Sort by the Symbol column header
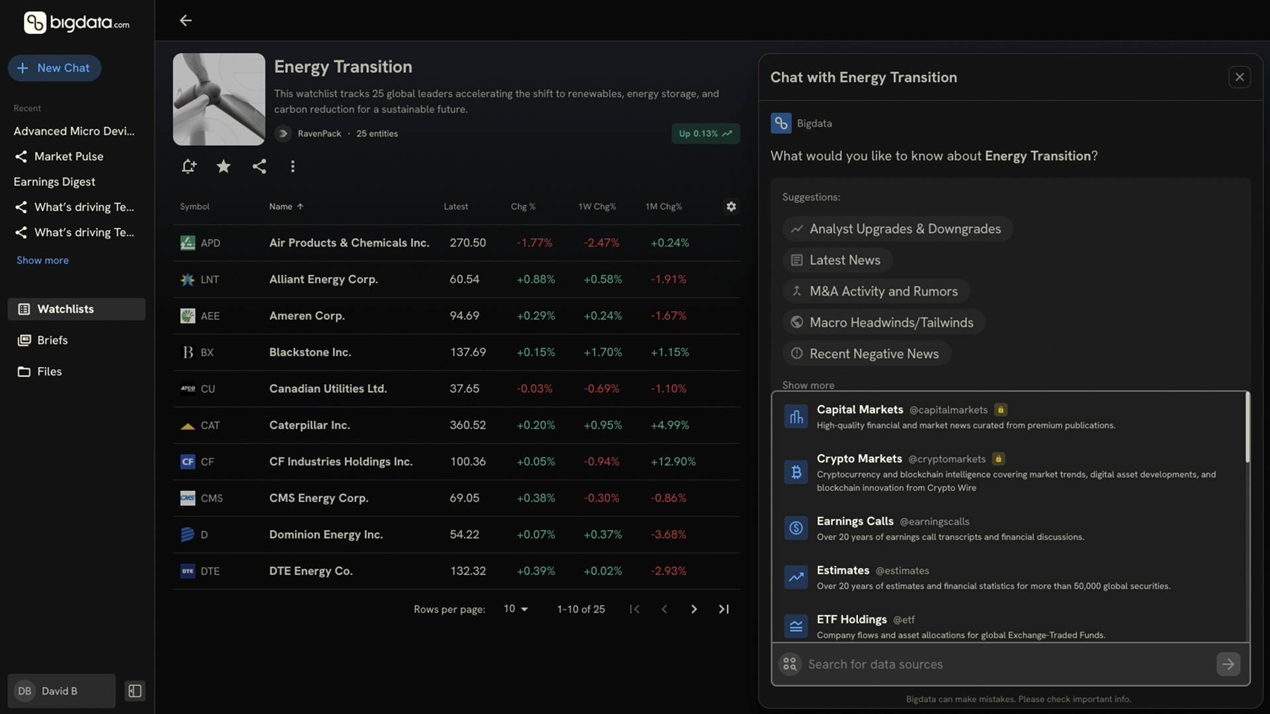 (x=194, y=206)
